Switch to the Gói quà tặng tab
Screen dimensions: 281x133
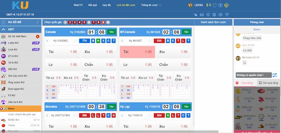pyautogui.click(x=269, y=83)
